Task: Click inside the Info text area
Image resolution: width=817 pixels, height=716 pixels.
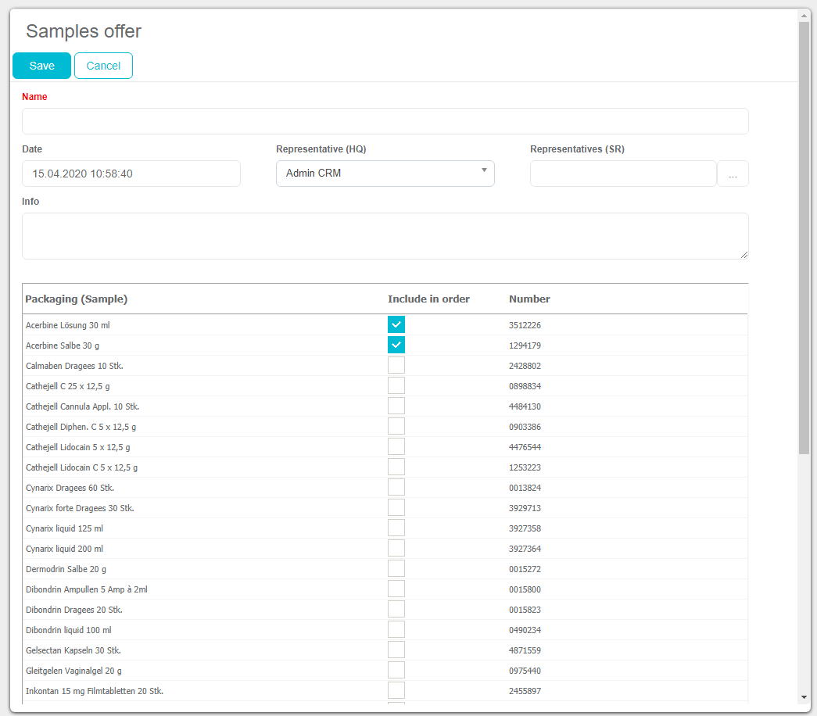Action: [385, 235]
